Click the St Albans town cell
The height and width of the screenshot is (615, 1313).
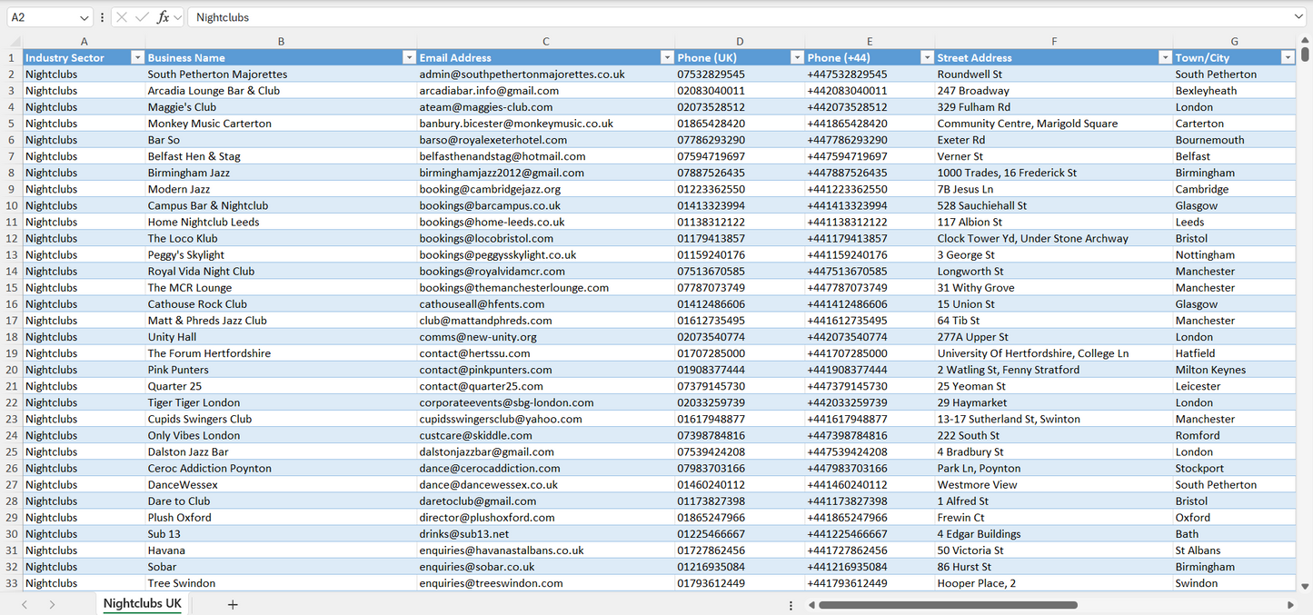[1235, 551]
